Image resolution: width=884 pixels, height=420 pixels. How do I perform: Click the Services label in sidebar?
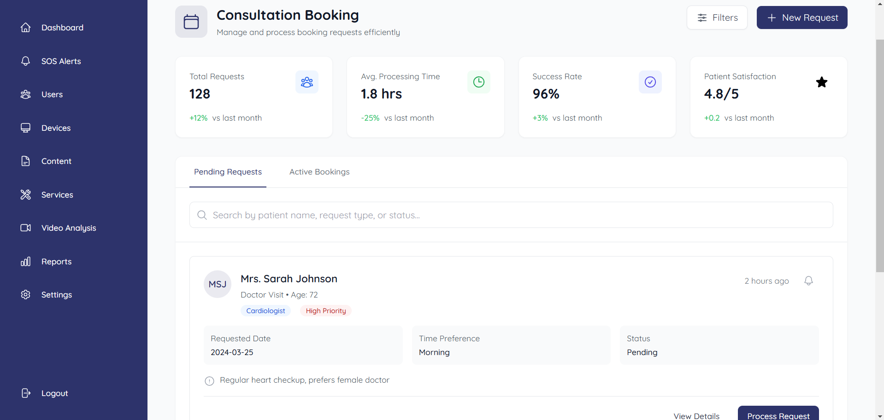(x=57, y=195)
